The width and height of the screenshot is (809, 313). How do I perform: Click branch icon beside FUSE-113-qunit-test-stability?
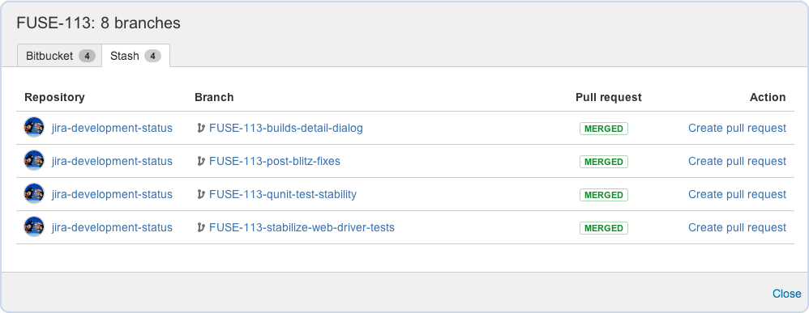point(201,195)
